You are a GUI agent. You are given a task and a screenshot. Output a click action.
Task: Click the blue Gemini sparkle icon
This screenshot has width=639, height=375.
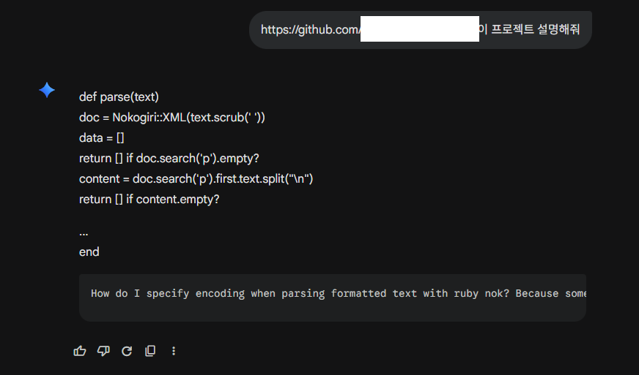pyautogui.click(x=47, y=90)
